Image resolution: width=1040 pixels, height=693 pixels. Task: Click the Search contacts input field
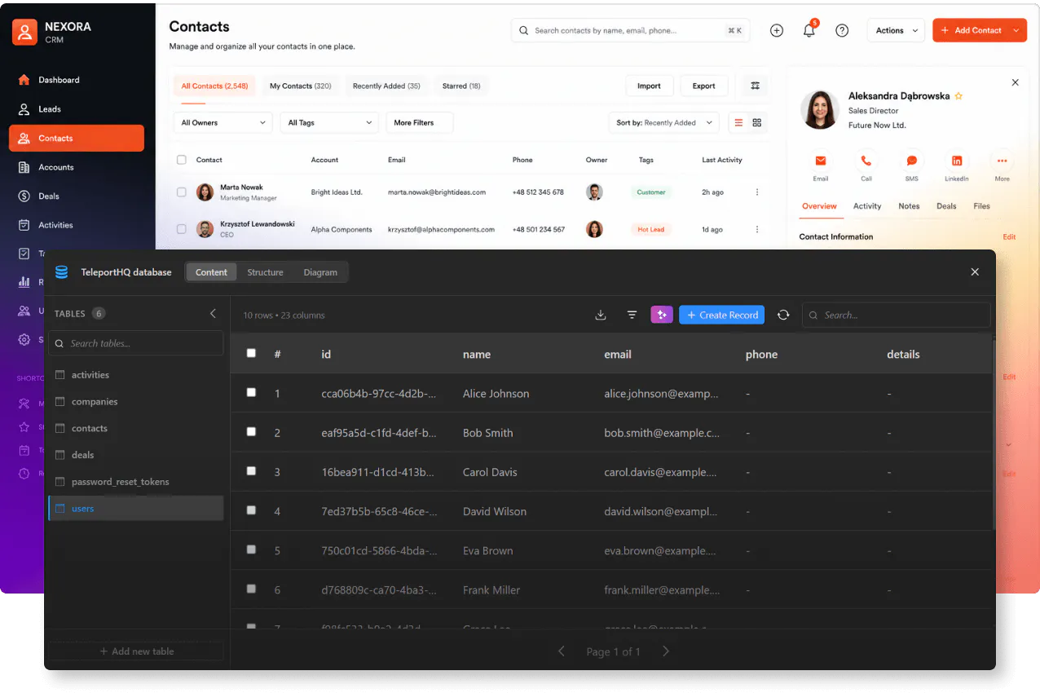[630, 30]
